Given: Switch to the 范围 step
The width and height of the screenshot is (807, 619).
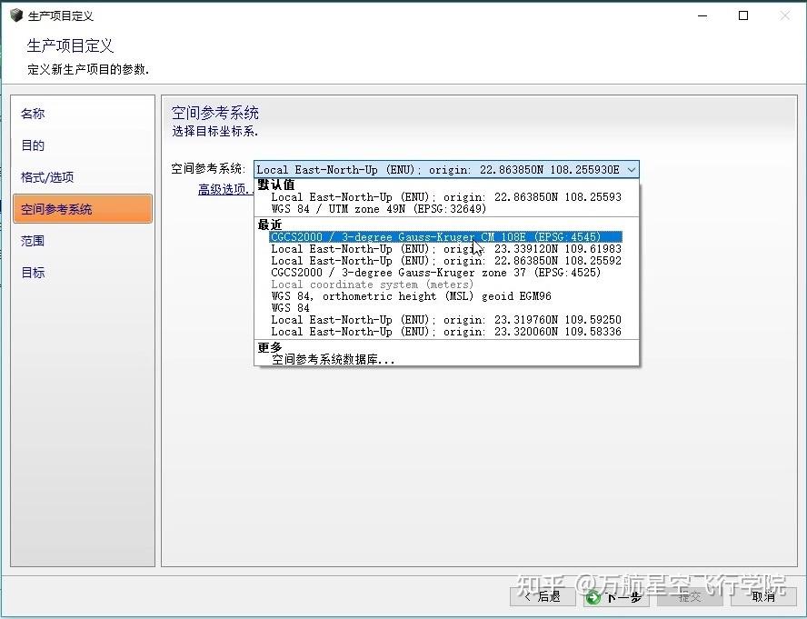Looking at the screenshot, I should pyautogui.click(x=33, y=241).
